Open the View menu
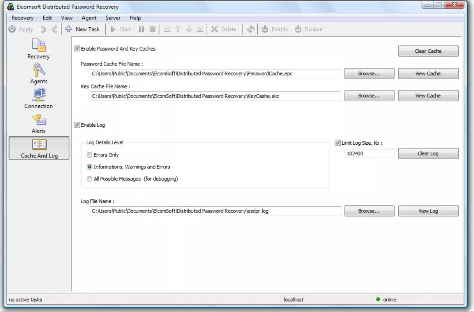Screen dimensions: 474x312 (x=67, y=18)
